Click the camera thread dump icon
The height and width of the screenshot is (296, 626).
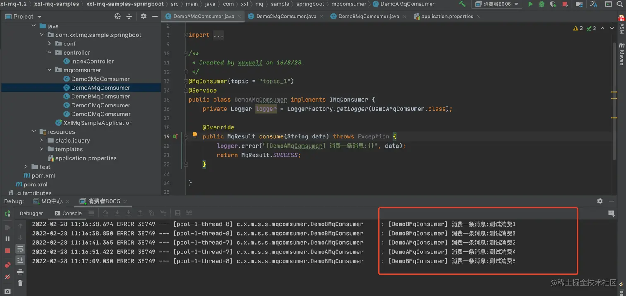tap(7, 291)
